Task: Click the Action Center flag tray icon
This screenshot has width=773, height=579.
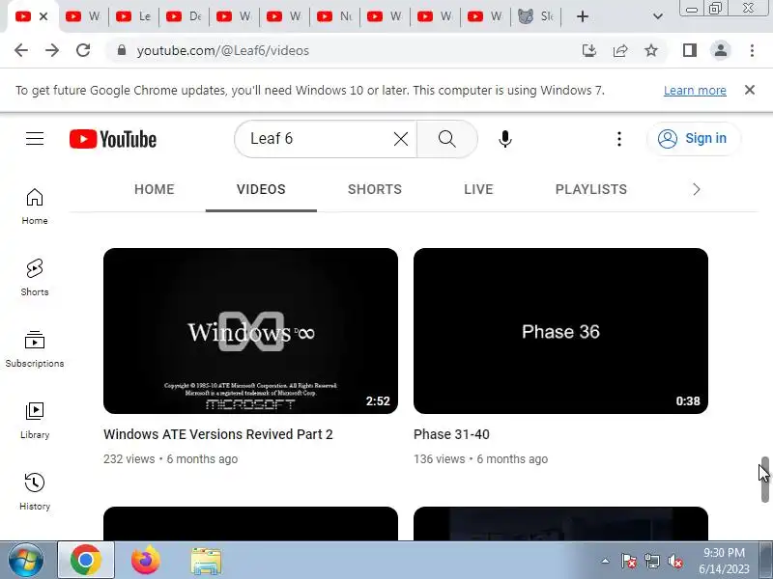Action: (628, 562)
